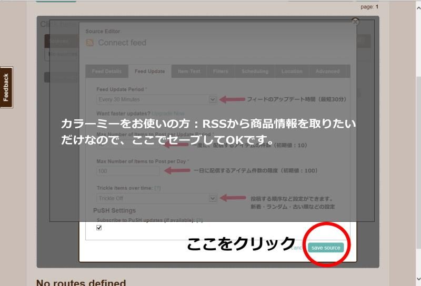Click the PuSH updates help link

click(199, 220)
